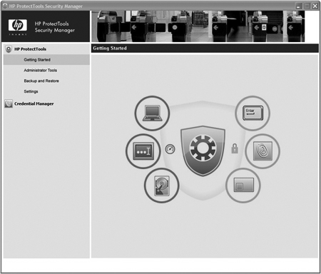
Task: Select Backup and Restore
Action: (41, 81)
